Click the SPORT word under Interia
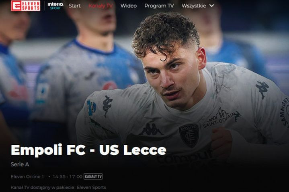289x192 pixels. coord(55,8)
